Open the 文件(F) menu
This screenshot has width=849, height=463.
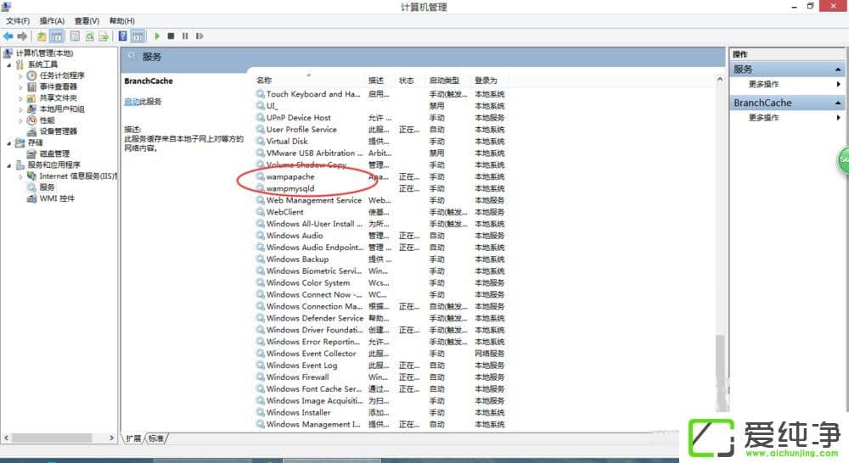(18, 20)
